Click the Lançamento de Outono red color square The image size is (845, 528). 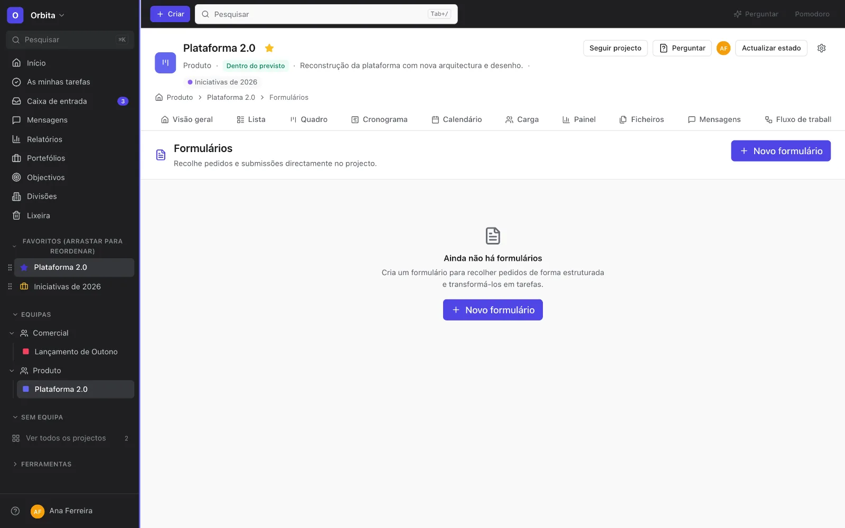coord(26,352)
